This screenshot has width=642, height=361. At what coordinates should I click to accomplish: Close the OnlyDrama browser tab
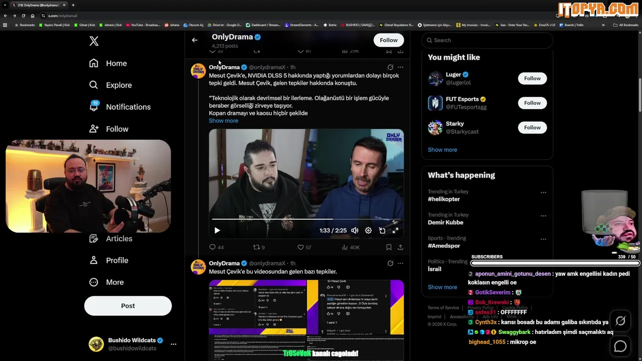(x=64, y=5)
